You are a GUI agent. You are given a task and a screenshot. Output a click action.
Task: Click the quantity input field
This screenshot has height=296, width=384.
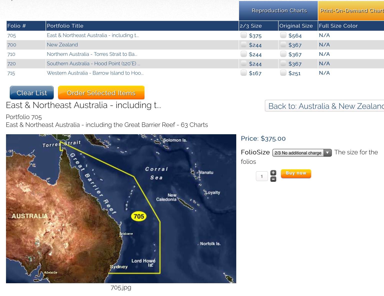click(x=262, y=176)
